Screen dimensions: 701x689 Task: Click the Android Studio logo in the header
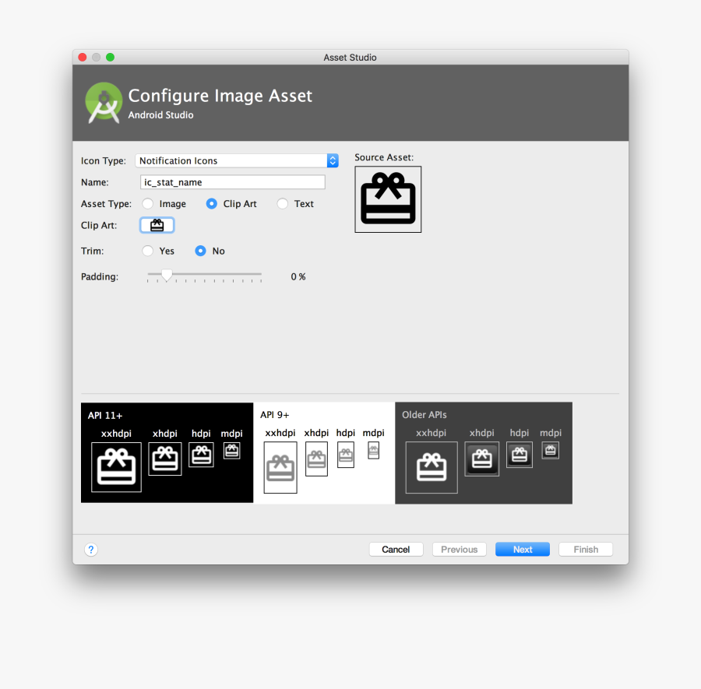(104, 102)
